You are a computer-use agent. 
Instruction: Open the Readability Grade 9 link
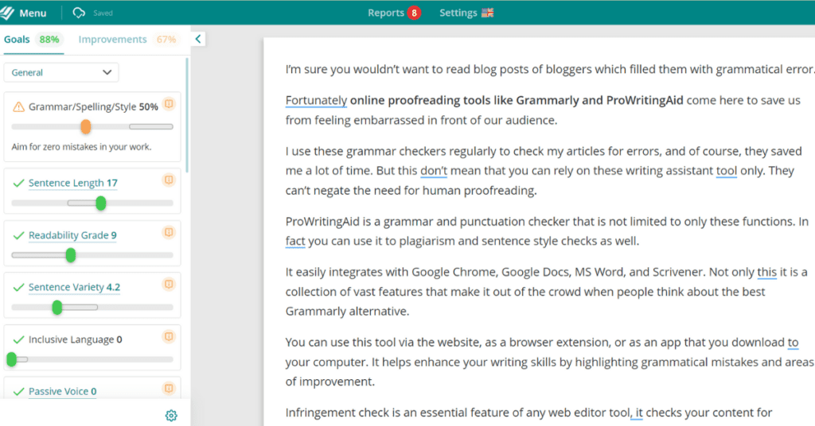72,235
